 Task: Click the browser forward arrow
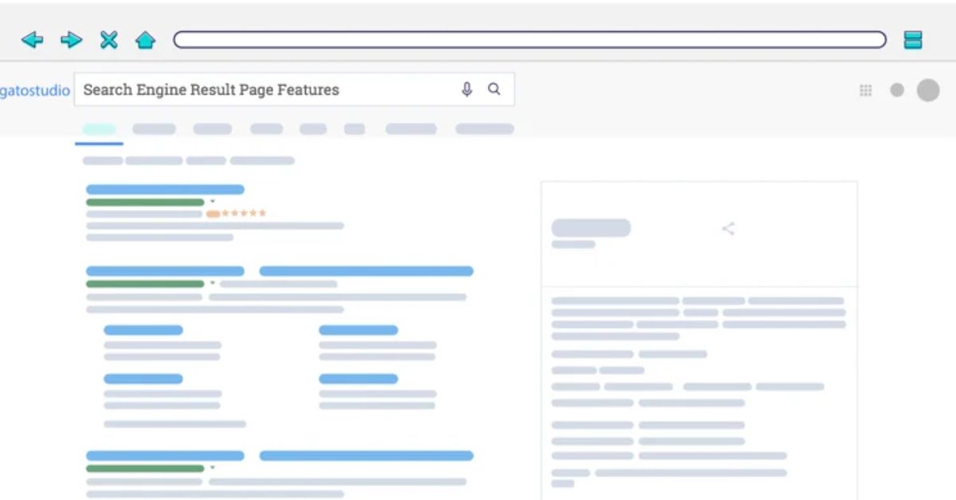71,40
